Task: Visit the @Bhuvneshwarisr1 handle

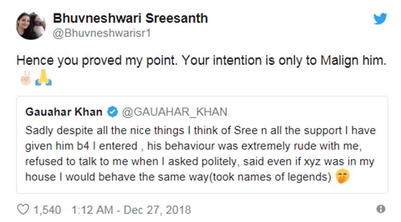Action: pyautogui.click(x=102, y=33)
